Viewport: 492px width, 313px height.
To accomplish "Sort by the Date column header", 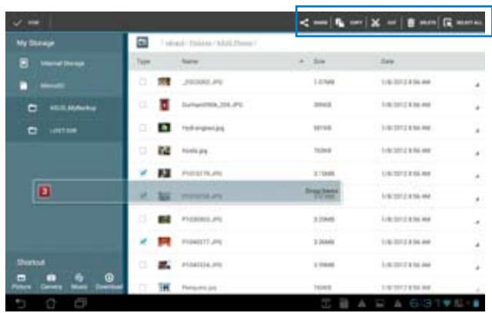I will pyautogui.click(x=387, y=62).
